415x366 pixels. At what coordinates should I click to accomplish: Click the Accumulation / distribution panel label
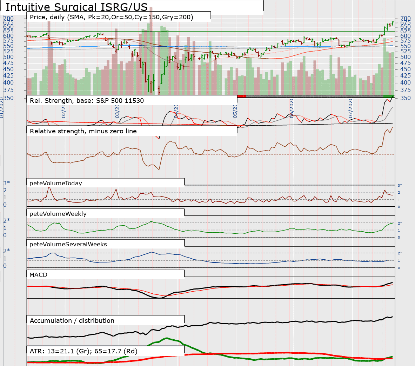point(72,321)
